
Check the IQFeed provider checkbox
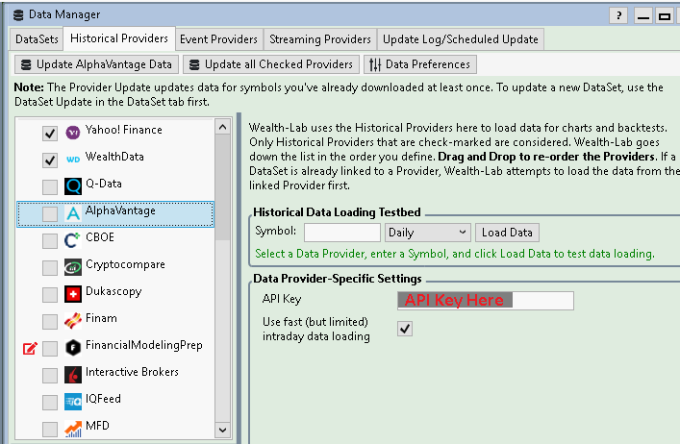coord(50,402)
